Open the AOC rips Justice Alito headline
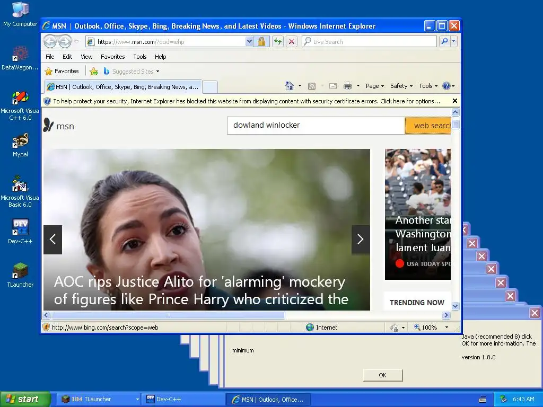This screenshot has width=543, height=407. [201, 290]
